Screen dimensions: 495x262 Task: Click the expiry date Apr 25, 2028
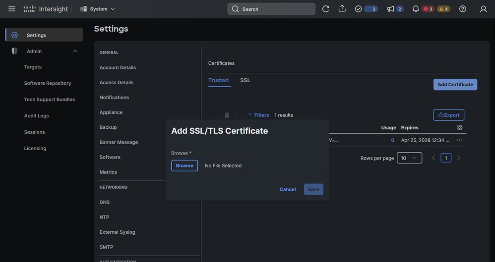point(425,140)
